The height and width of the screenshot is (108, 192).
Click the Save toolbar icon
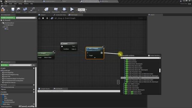coord(13,10)
